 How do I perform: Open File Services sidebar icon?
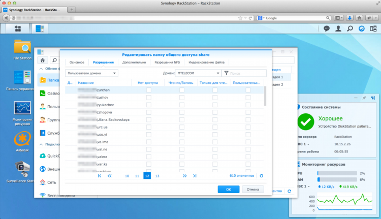[x=43, y=93]
